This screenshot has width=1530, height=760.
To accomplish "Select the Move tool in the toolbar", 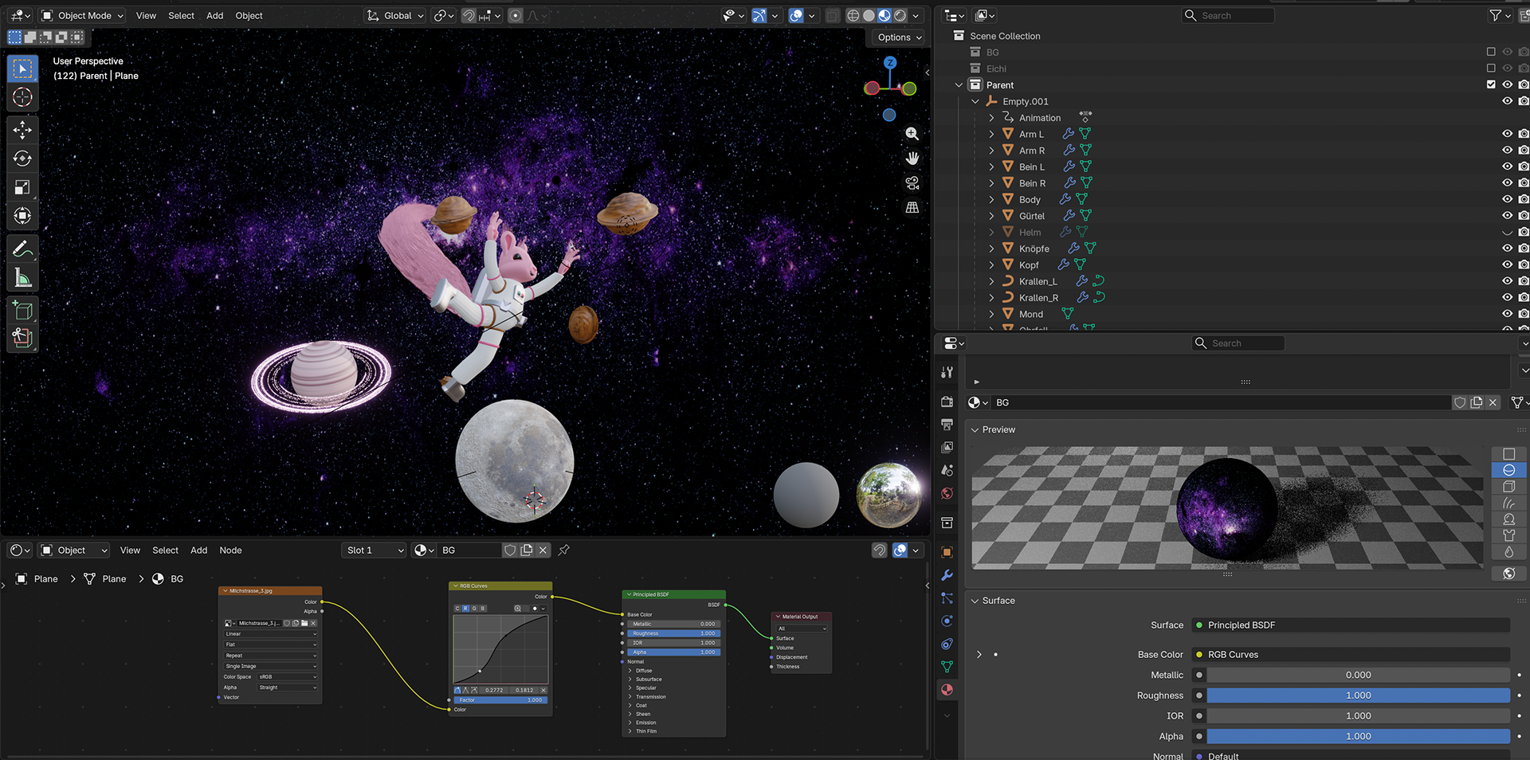I will [x=22, y=129].
